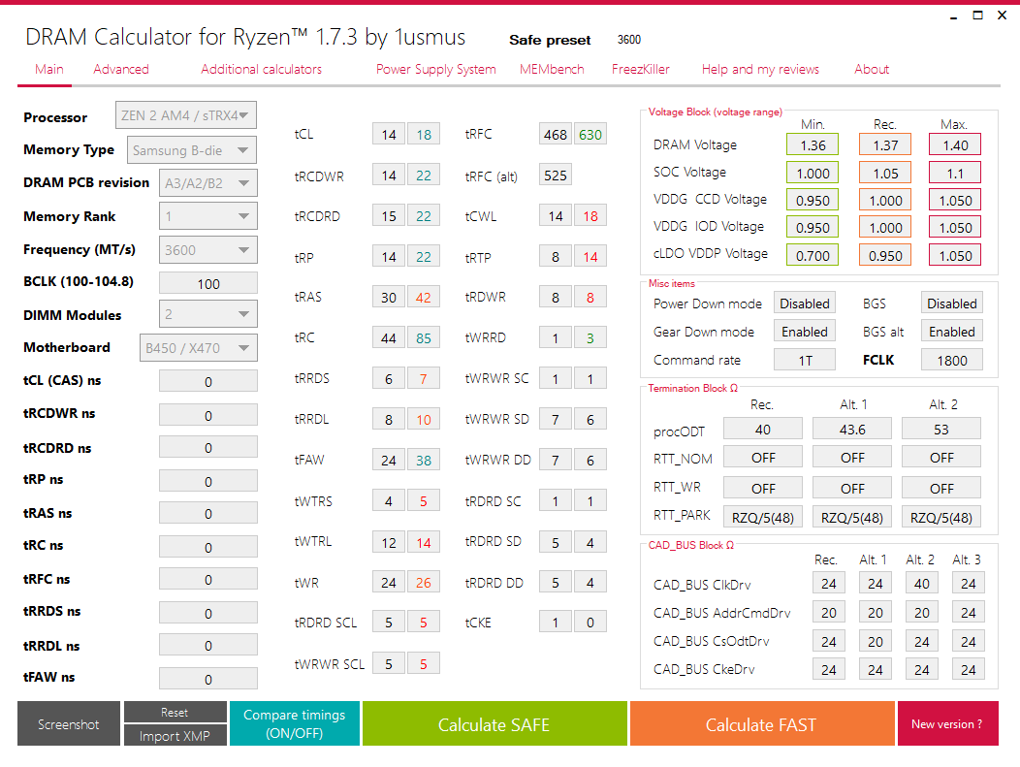The image size is (1020, 767).
Task: Click DRAM Voltage Rec. value 1.37
Action: point(885,145)
